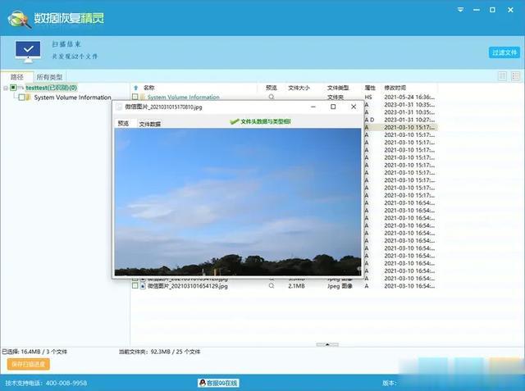The image size is (525, 391).
Task: Switch to detailed list view mode
Action: pos(516,76)
